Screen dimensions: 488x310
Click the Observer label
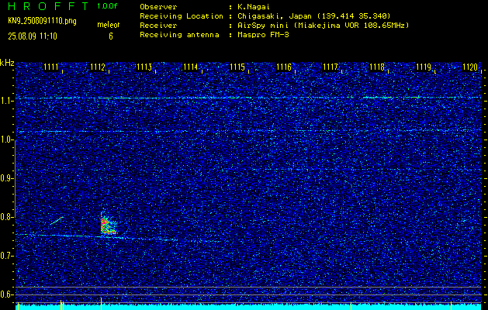[x=158, y=6]
